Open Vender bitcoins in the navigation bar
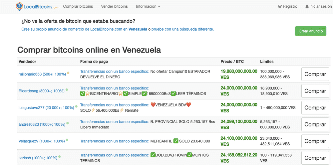The image size is (333, 165). [x=114, y=6]
